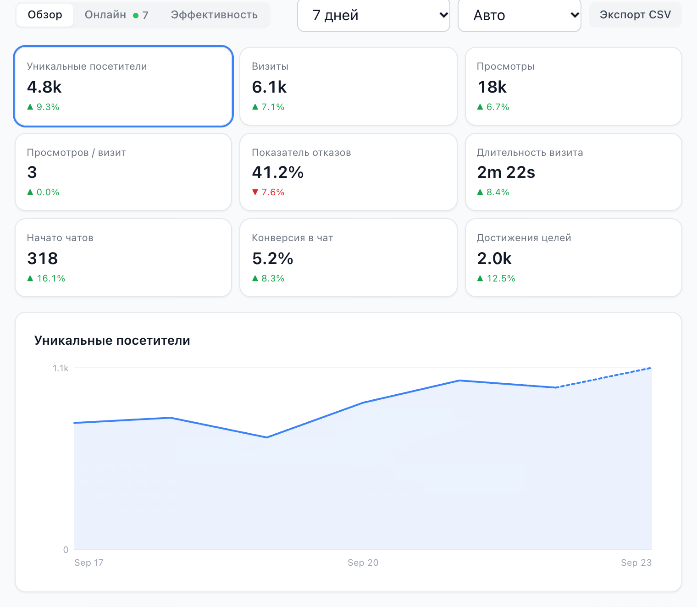
Task: Select the Уникальные посетители metric card
Action: point(123,86)
